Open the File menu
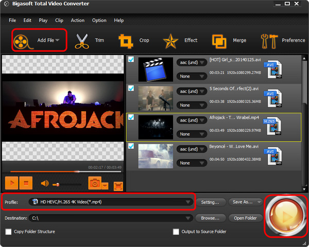Screen dimensions: 309x247 click(x=12, y=20)
